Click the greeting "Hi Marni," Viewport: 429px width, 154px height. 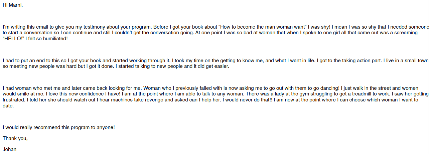tap(13, 5)
